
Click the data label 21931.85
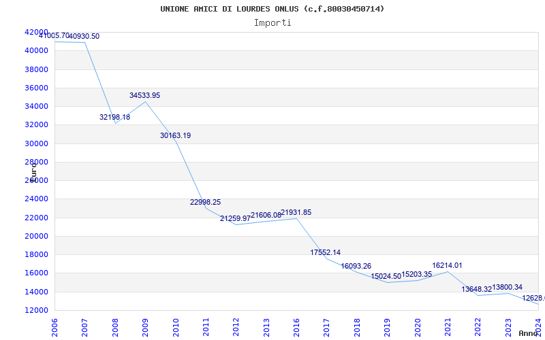(296, 212)
